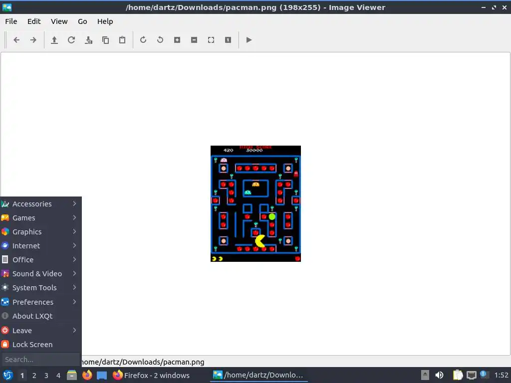Expand the Office submenu
This screenshot has width=511, height=383.
pos(40,260)
